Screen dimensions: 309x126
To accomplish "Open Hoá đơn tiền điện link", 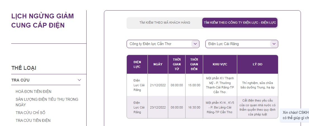I will click(x=34, y=92).
